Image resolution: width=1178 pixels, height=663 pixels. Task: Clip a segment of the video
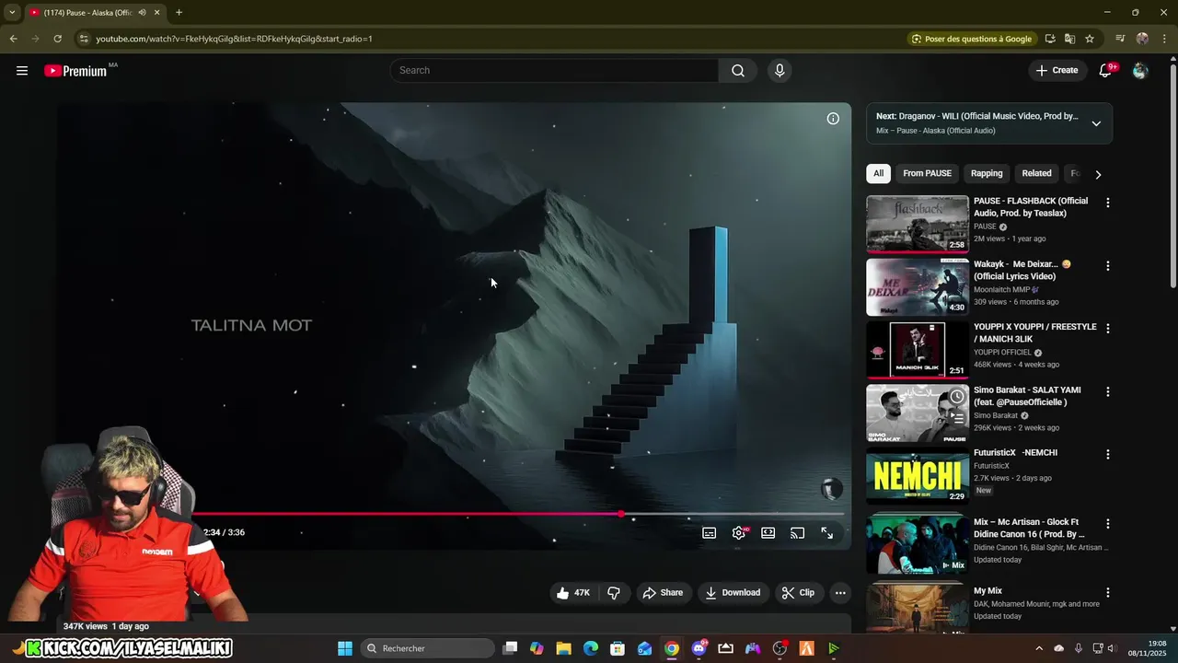coord(798,593)
